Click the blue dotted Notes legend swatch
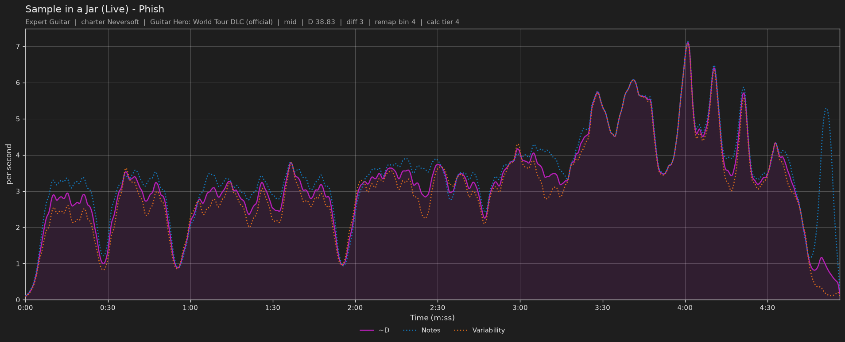845x342 pixels. click(x=410, y=331)
